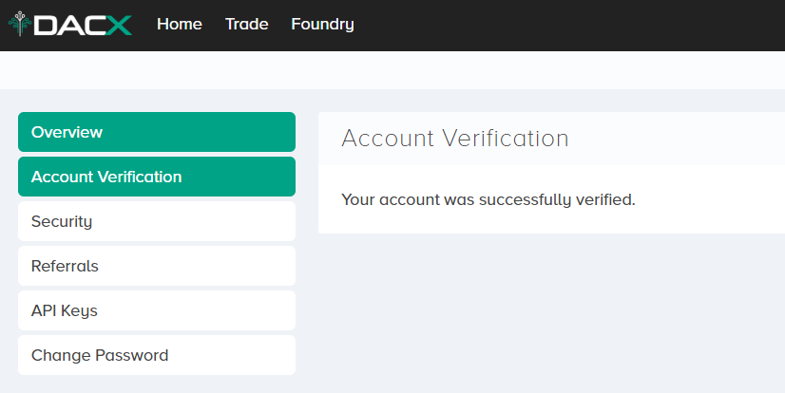Click the empty dark navigation bar area
This screenshot has height=393, width=785.
571,25
